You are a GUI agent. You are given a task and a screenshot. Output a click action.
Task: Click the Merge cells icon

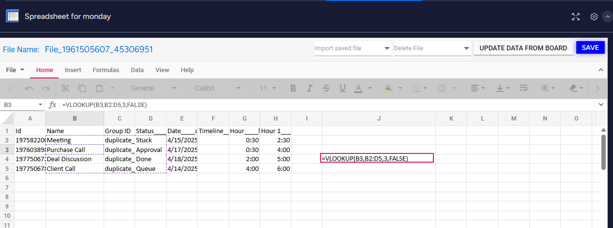click(x=441, y=88)
